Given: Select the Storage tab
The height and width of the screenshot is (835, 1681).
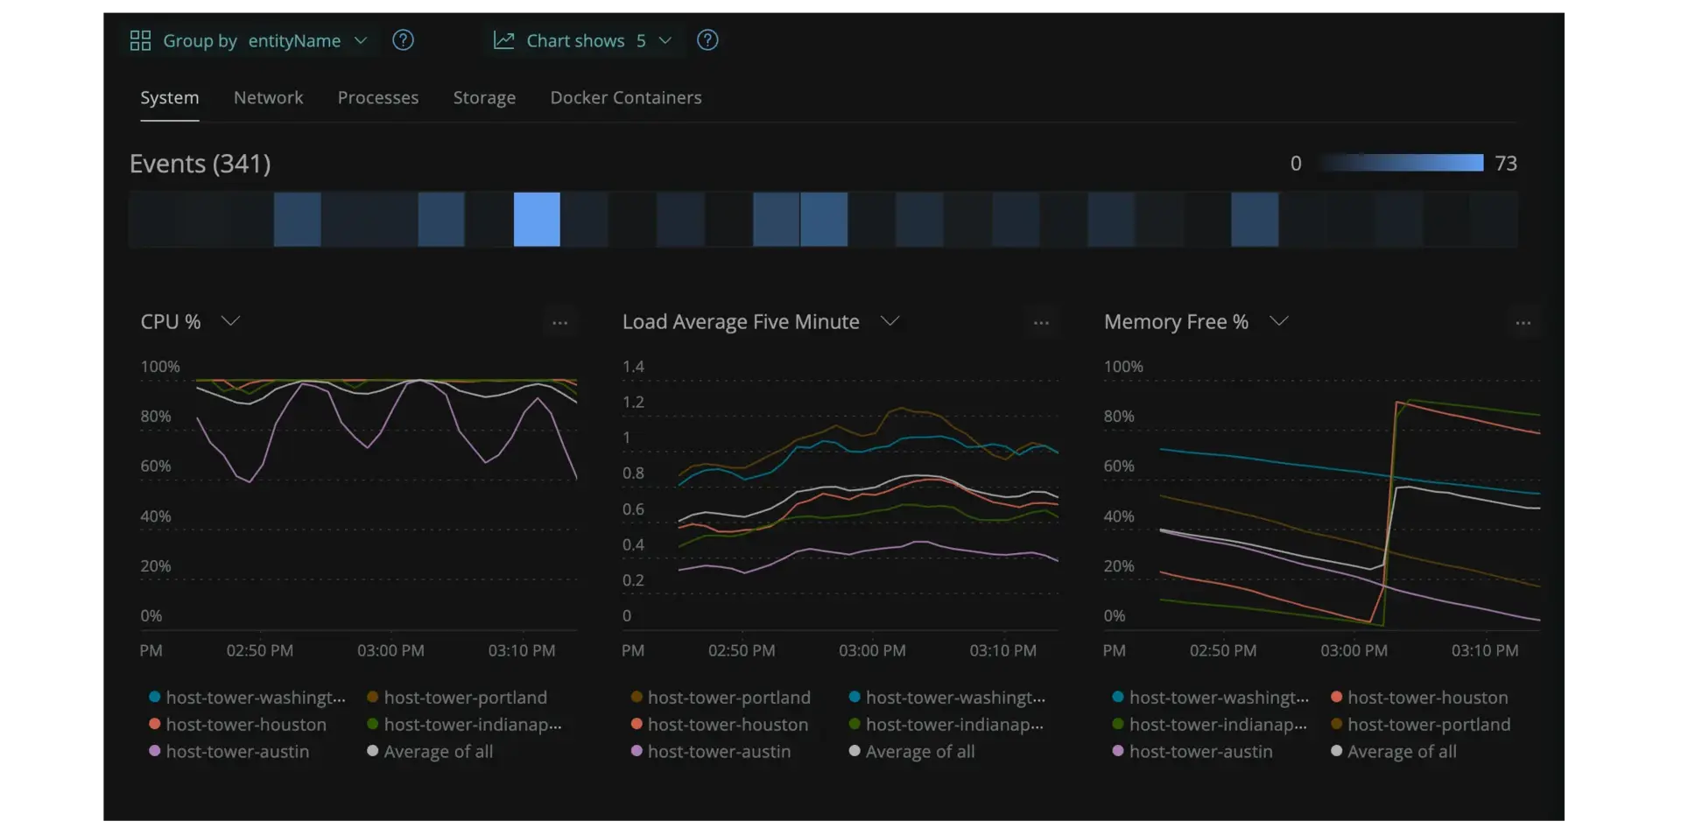Looking at the screenshot, I should point(484,98).
